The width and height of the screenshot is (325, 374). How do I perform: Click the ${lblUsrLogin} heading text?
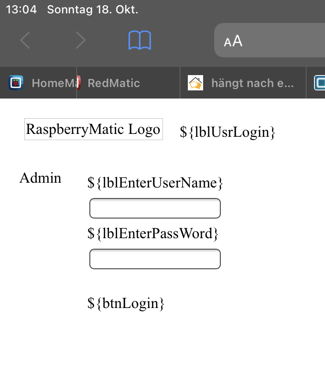227,132
